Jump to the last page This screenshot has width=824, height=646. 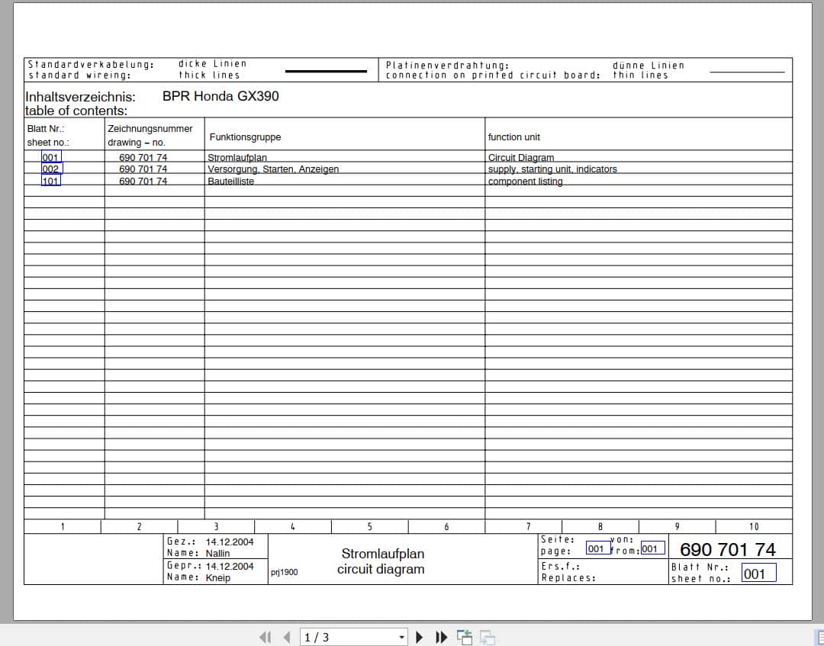(x=442, y=637)
